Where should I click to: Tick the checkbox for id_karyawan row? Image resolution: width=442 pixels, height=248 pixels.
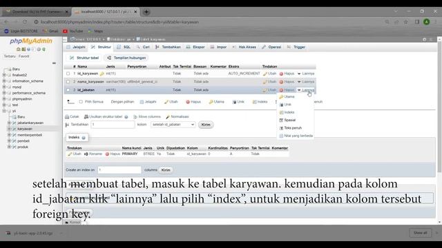coord(68,74)
